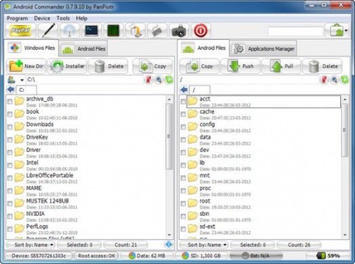Select right panel Android Files tab
The width and height of the screenshot is (355, 264).
coord(204,48)
